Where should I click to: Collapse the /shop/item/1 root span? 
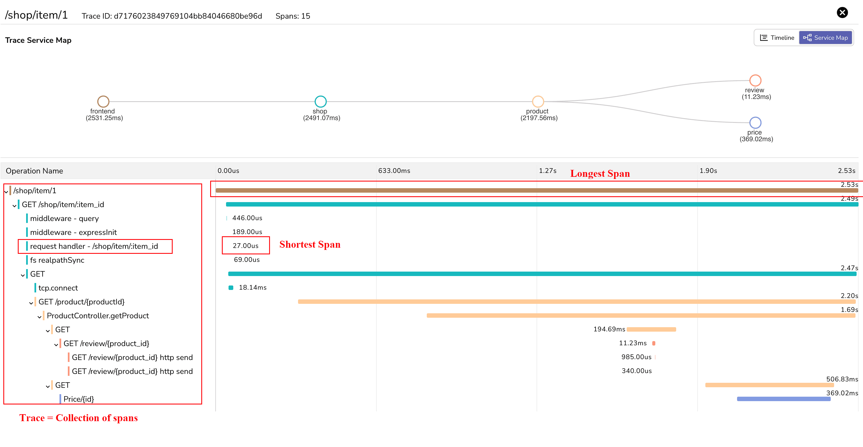coord(6,191)
